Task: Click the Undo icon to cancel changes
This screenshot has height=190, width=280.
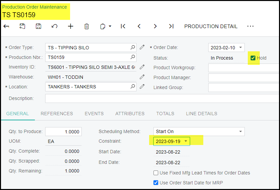Action: click(54, 26)
